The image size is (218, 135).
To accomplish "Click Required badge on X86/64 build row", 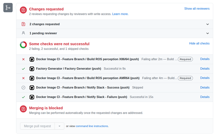I will coord(185,59).
